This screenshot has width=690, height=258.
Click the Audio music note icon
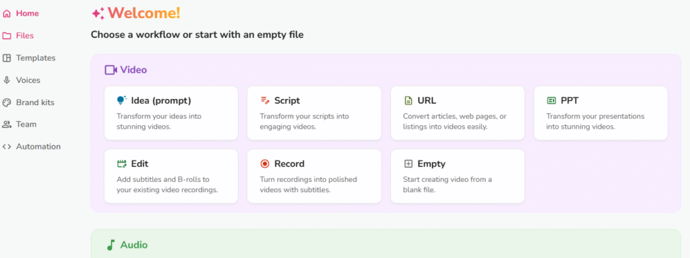pyautogui.click(x=111, y=245)
